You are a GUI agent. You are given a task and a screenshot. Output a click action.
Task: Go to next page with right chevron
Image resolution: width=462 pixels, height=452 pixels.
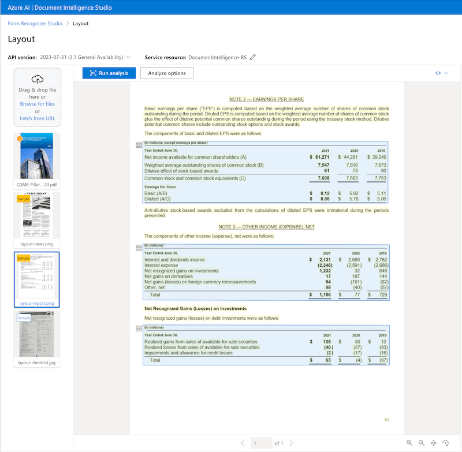[x=291, y=443]
